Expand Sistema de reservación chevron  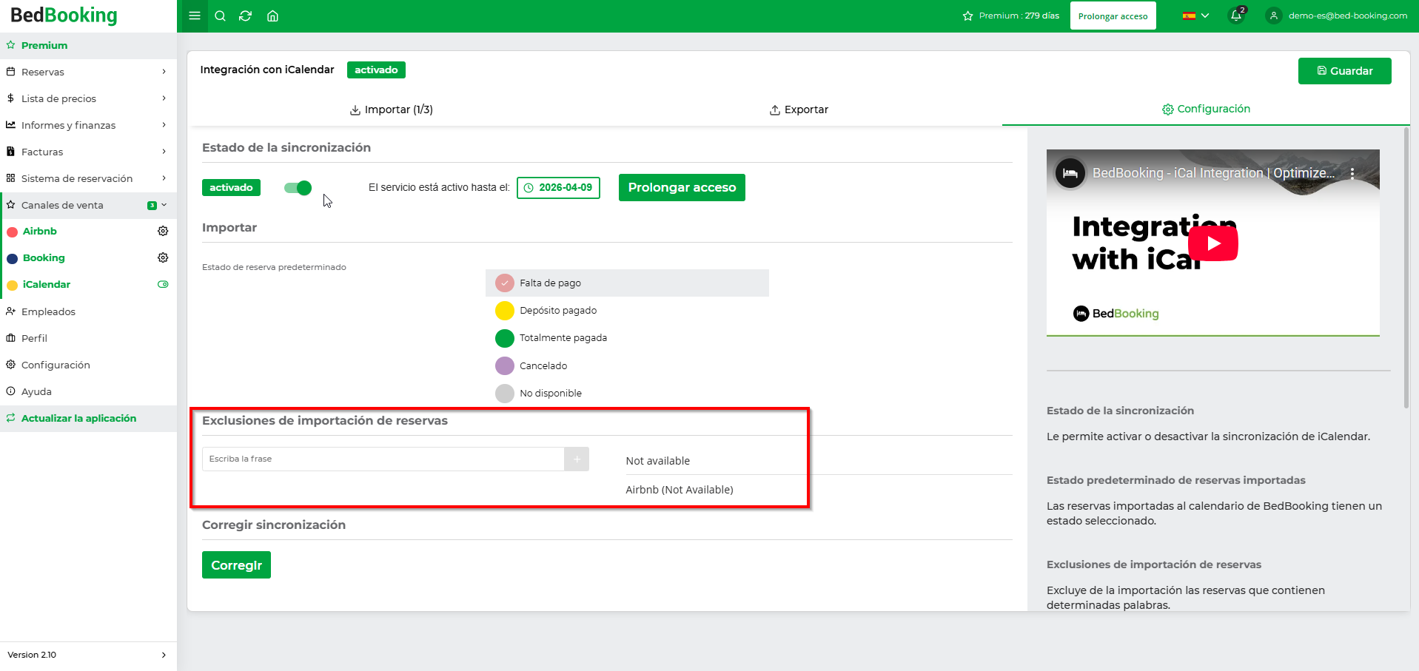(x=164, y=178)
